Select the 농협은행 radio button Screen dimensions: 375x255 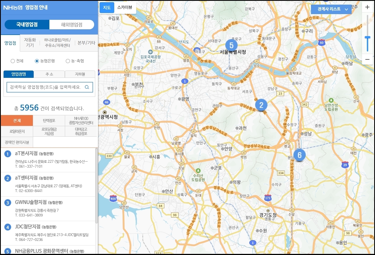(x=37, y=61)
